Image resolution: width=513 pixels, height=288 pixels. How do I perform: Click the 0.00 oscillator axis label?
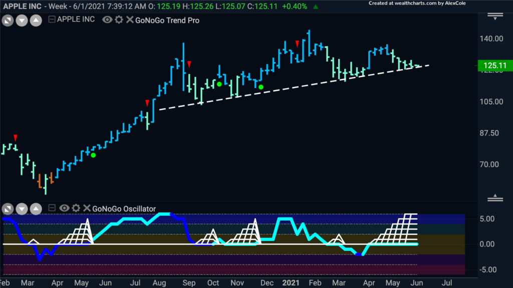click(487, 244)
